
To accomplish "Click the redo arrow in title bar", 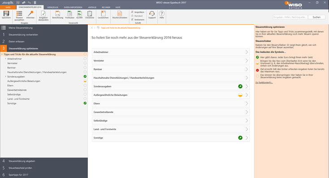I will point(30,3).
